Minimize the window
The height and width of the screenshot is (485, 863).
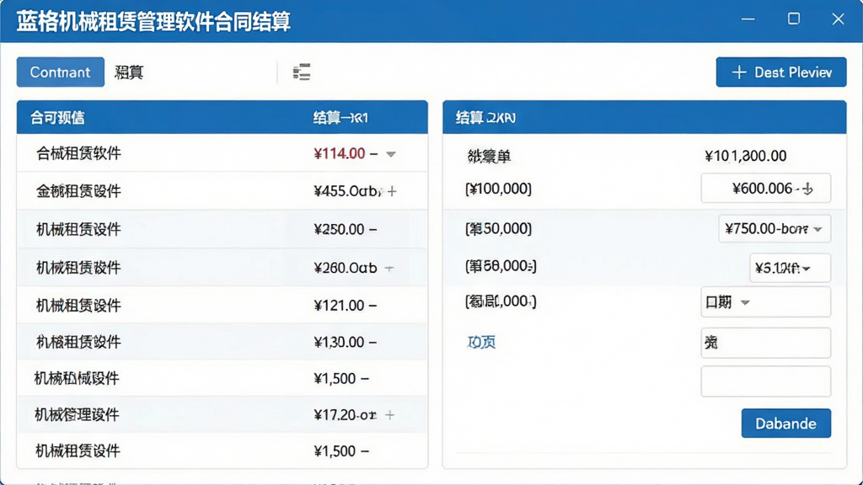click(748, 19)
